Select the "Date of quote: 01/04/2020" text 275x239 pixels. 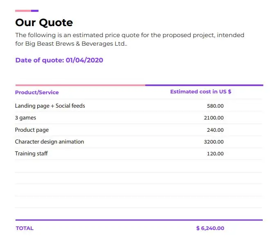[59, 60]
